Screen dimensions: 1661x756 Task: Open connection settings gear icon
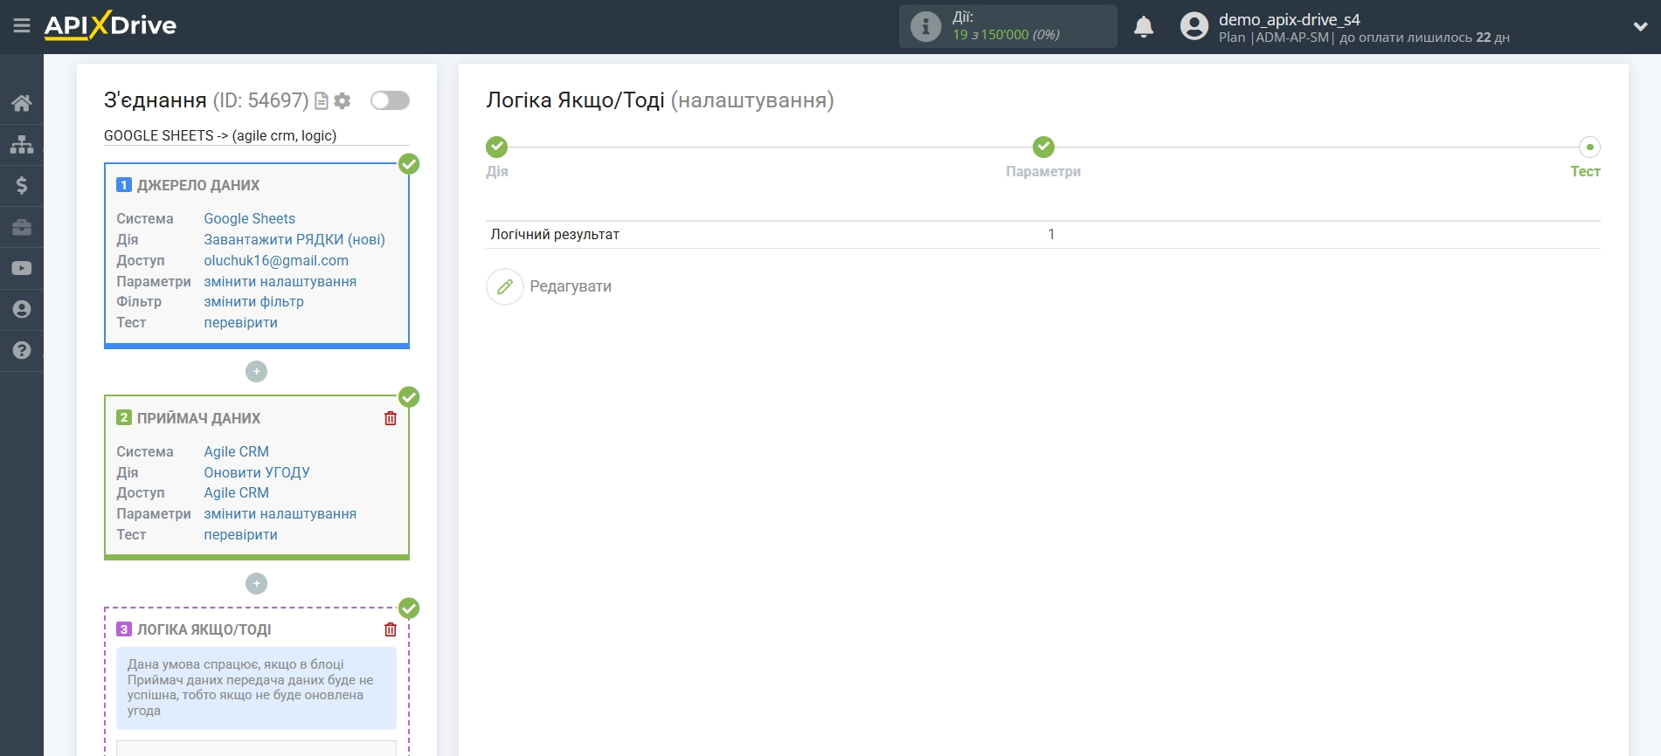click(x=343, y=101)
